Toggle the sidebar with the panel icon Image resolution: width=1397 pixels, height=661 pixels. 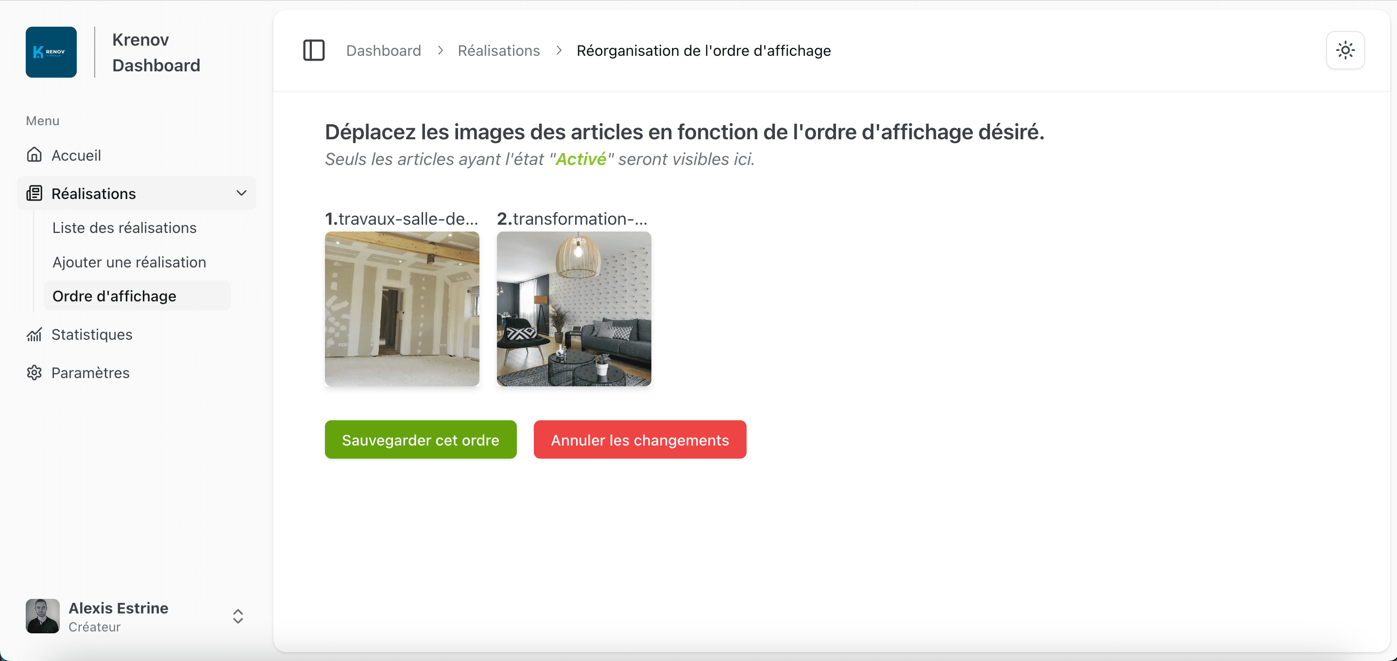click(313, 50)
